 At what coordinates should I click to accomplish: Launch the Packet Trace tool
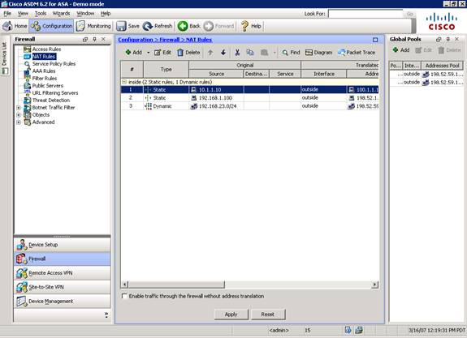pyautogui.click(x=357, y=53)
